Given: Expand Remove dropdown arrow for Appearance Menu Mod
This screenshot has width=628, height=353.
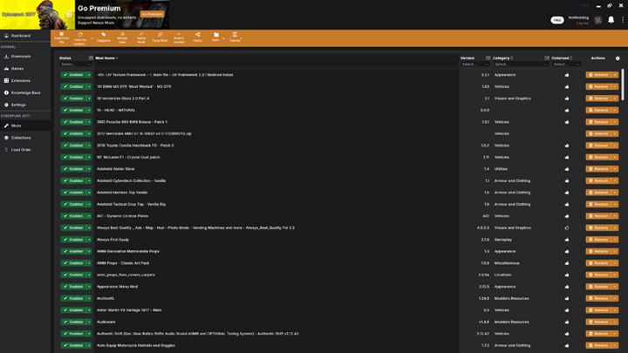Looking at the screenshot, I should 615,287.
